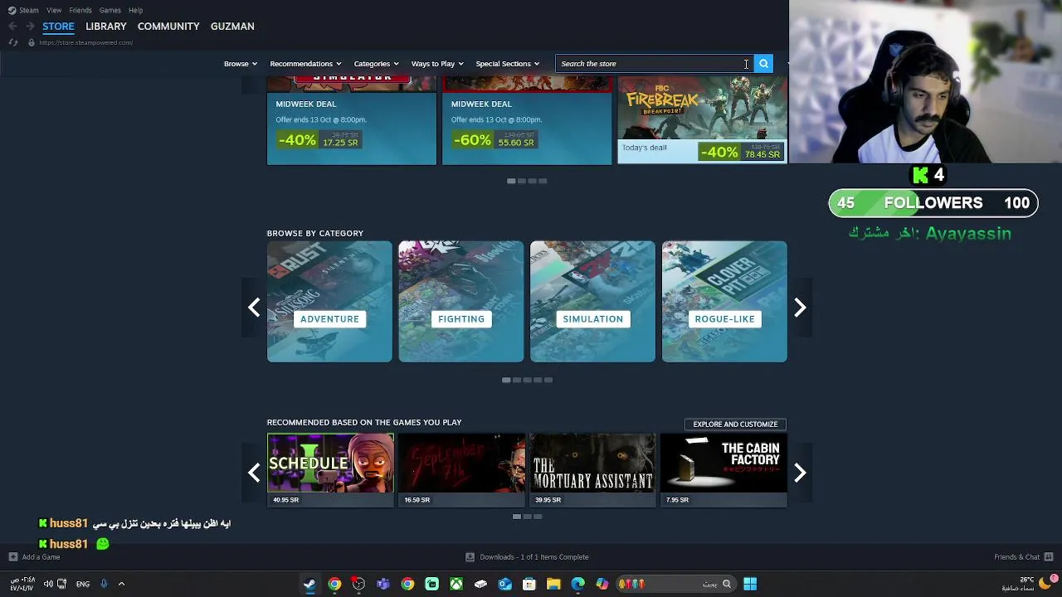Open the Help menu
Screen dimensions: 1062x597
click(135, 10)
